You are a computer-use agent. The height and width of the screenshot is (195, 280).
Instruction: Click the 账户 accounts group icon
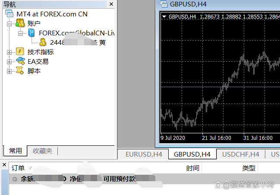point(20,23)
